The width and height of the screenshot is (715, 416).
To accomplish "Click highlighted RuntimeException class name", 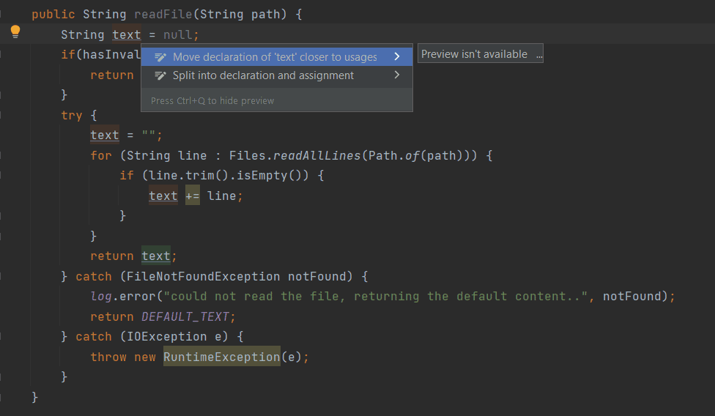I will [x=222, y=357].
